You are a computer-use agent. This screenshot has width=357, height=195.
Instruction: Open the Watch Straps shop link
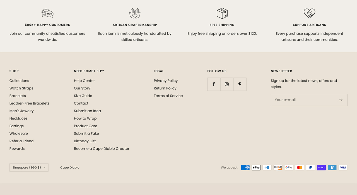tap(21, 88)
